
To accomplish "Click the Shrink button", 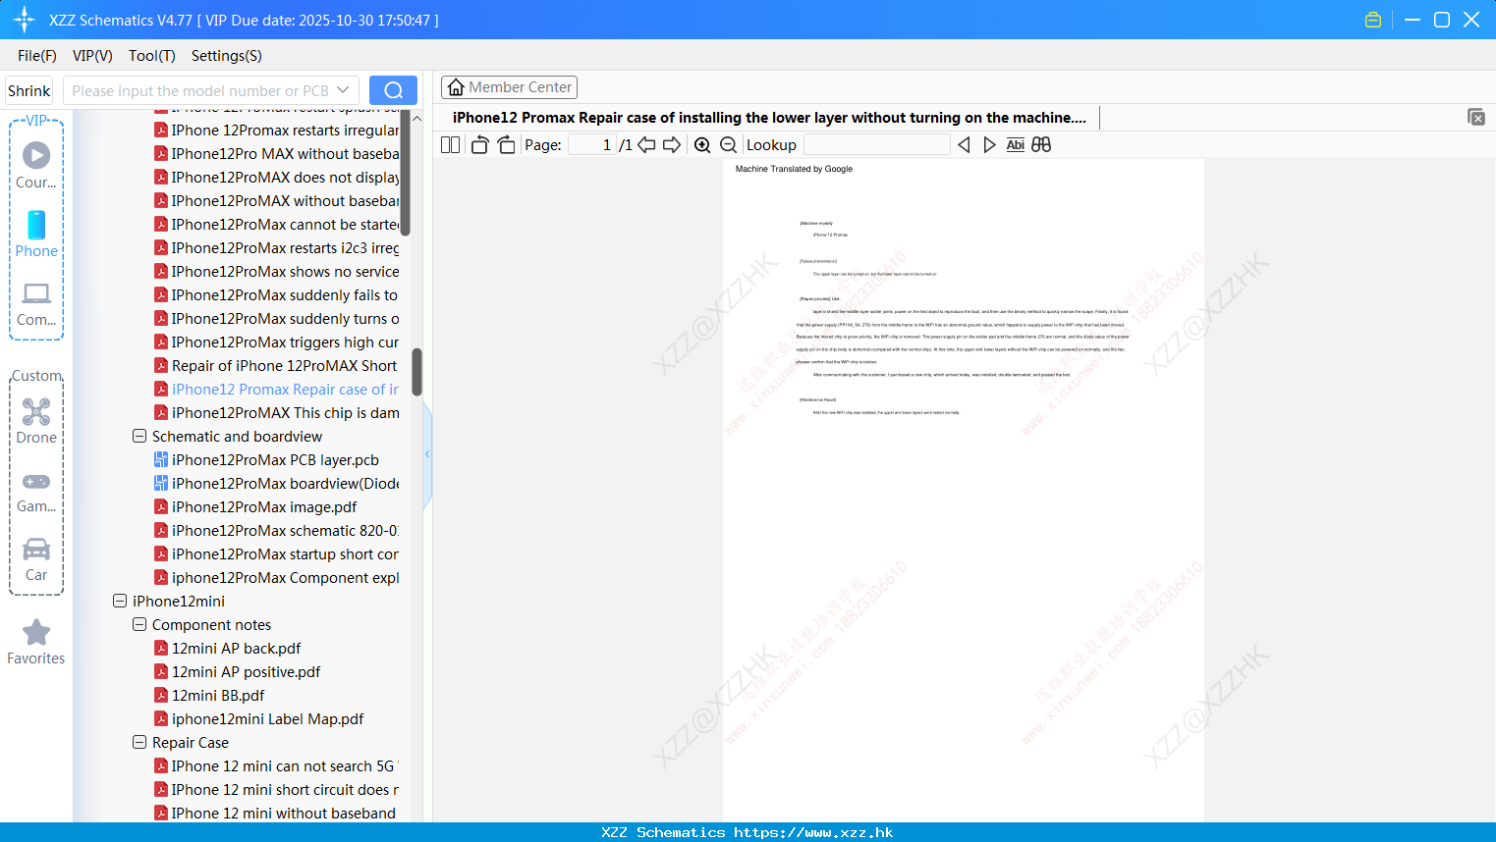I will tap(28, 90).
